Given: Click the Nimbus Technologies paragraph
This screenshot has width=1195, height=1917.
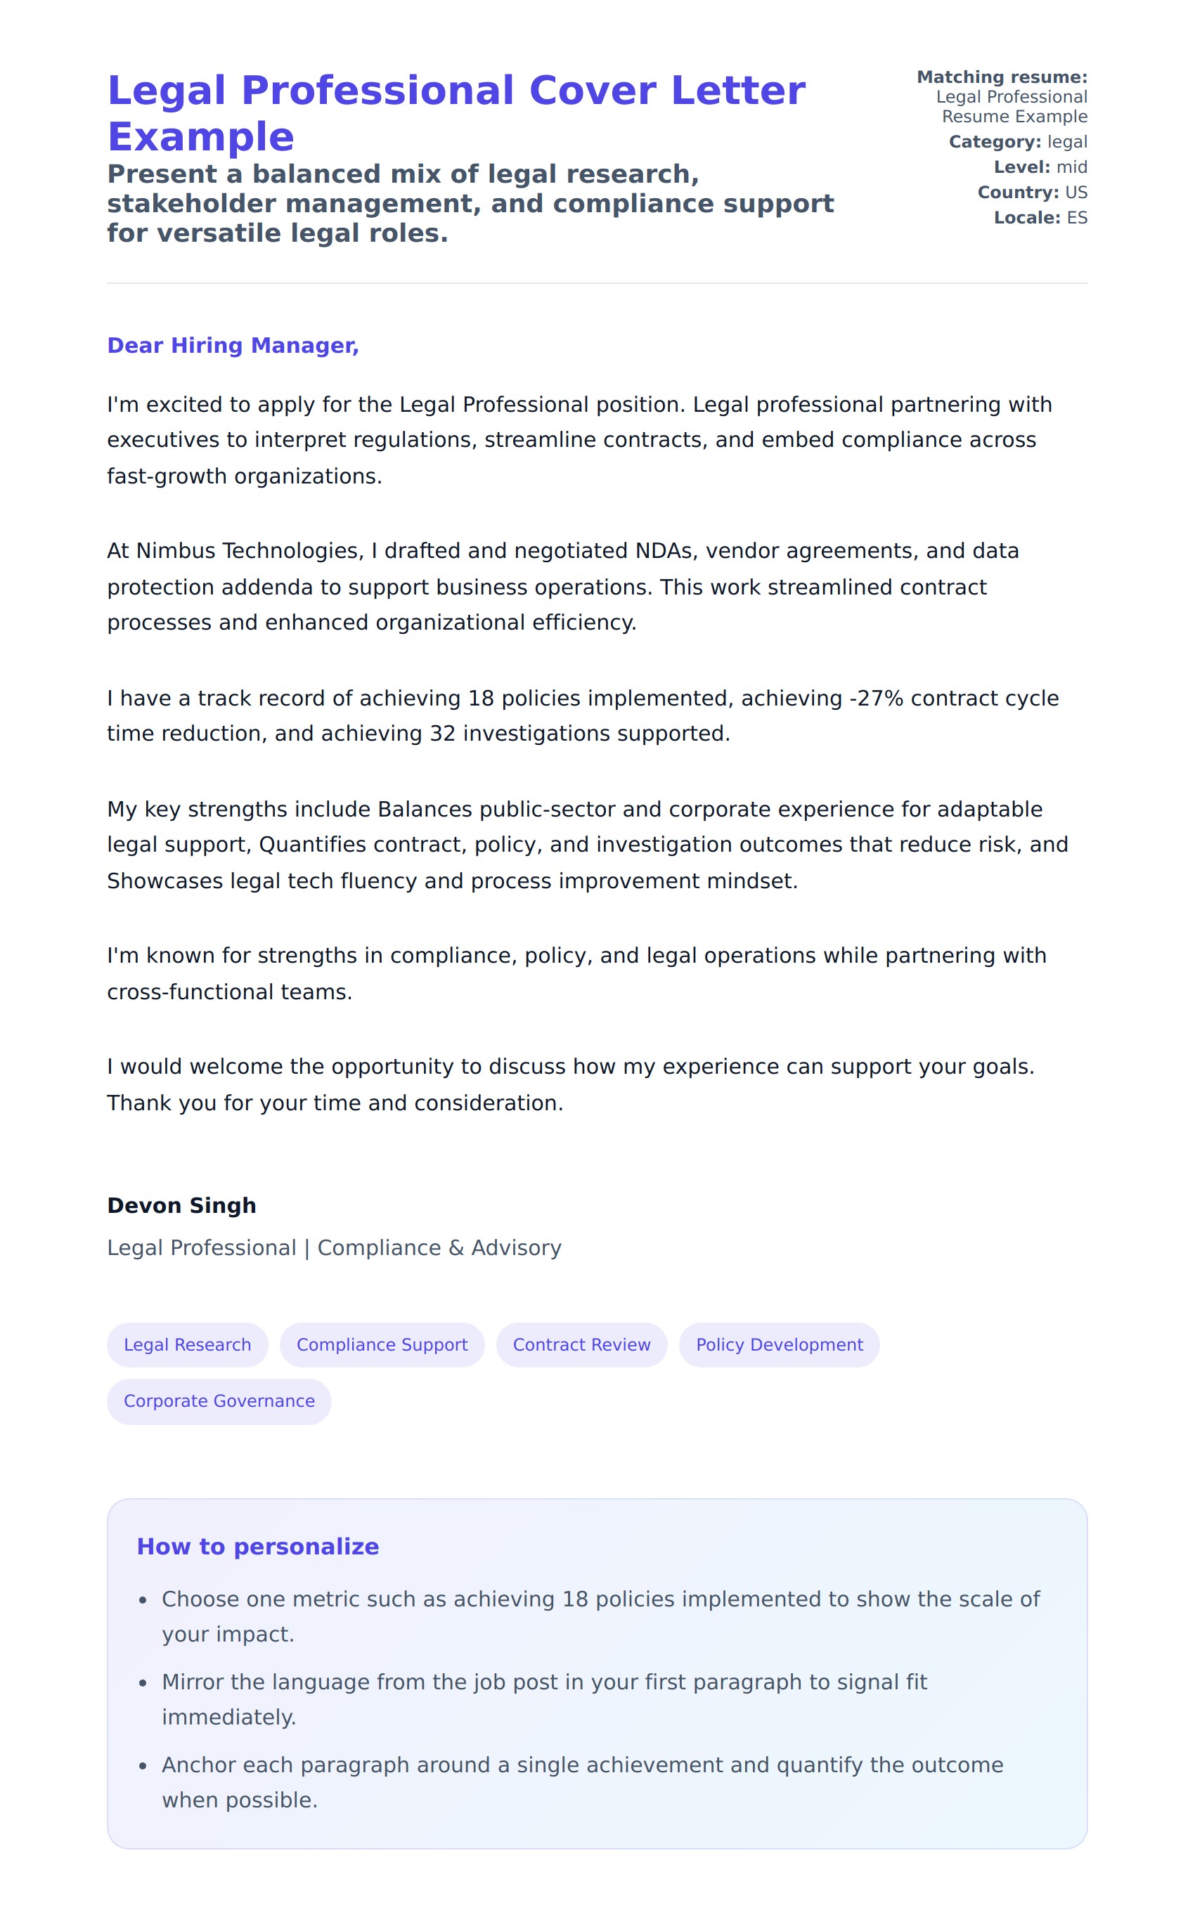Looking at the screenshot, I should [563, 587].
